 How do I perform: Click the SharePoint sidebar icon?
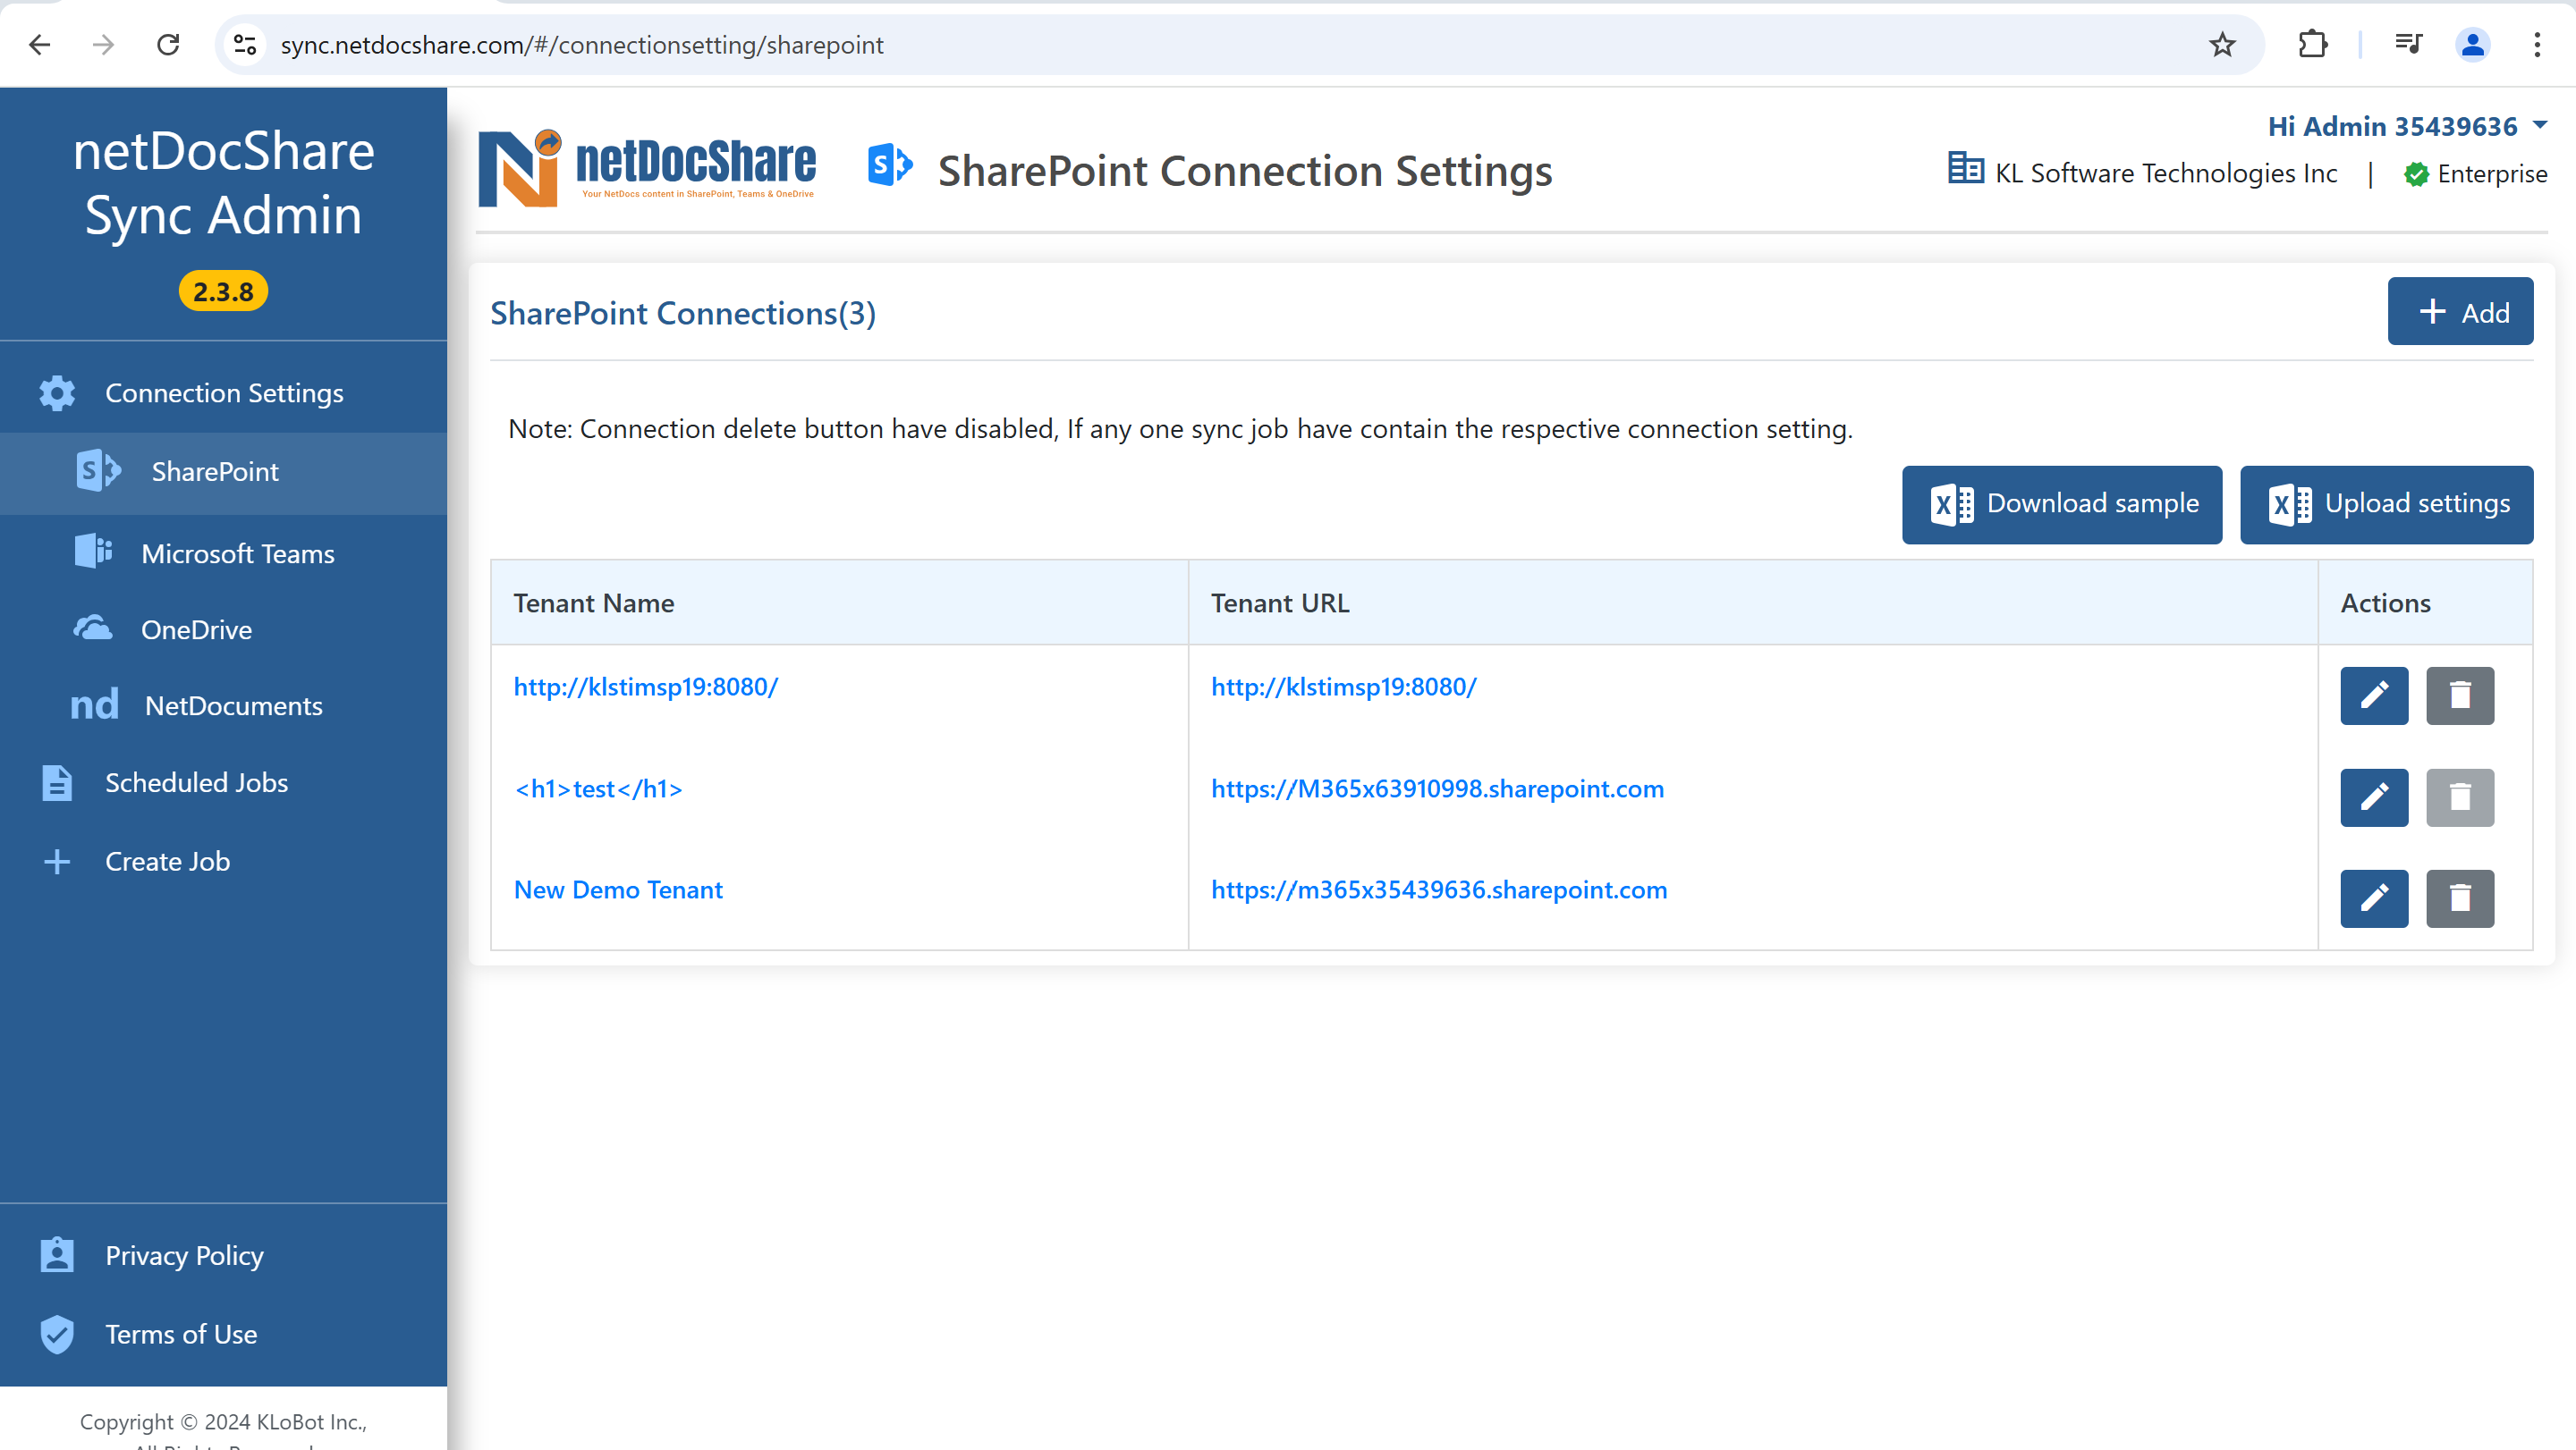tap(98, 471)
